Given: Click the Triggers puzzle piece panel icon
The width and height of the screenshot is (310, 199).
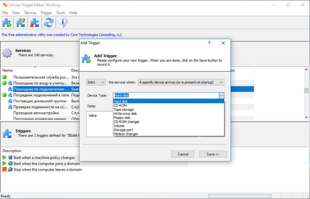Looking at the screenshot, I should [x=7, y=134].
